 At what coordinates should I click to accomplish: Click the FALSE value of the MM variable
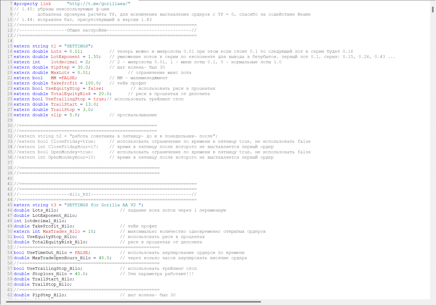point(68,78)
